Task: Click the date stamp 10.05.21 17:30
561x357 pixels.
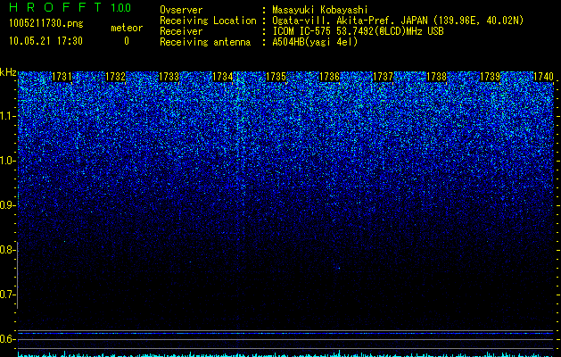Action: [x=45, y=41]
